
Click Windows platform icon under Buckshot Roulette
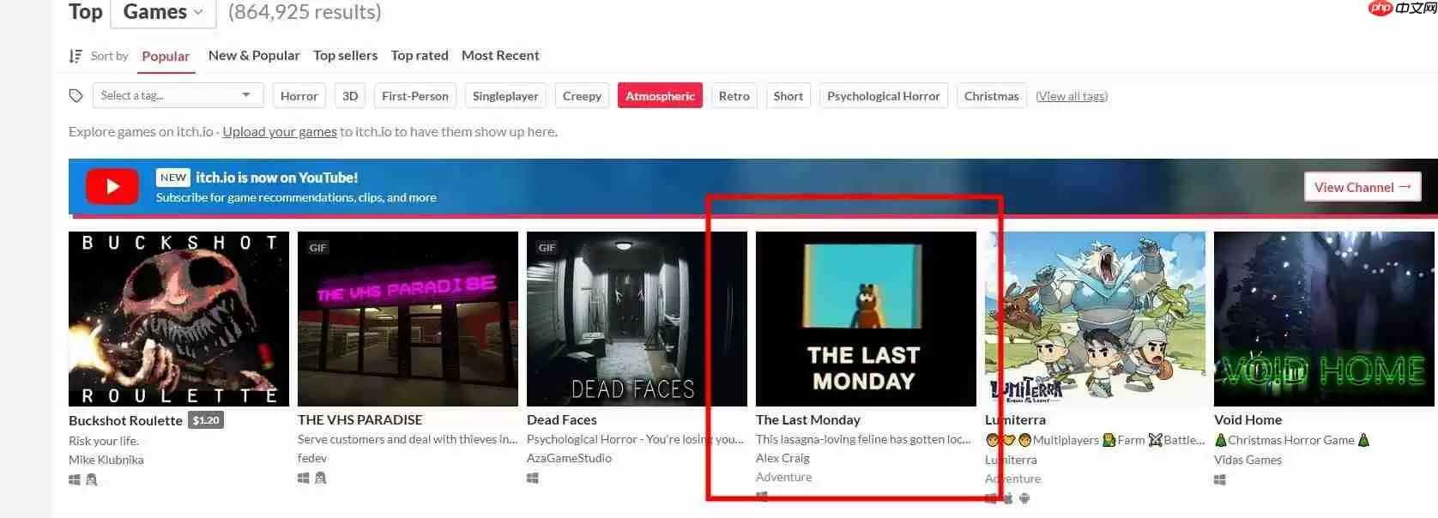(75, 479)
